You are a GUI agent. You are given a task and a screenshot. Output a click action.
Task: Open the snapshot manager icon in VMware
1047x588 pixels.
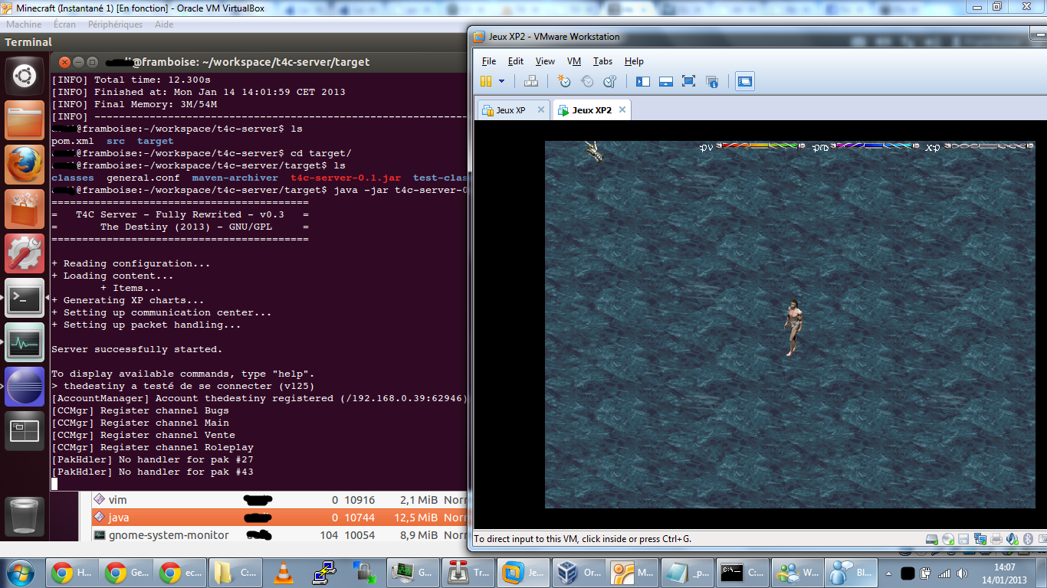click(610, 81)
